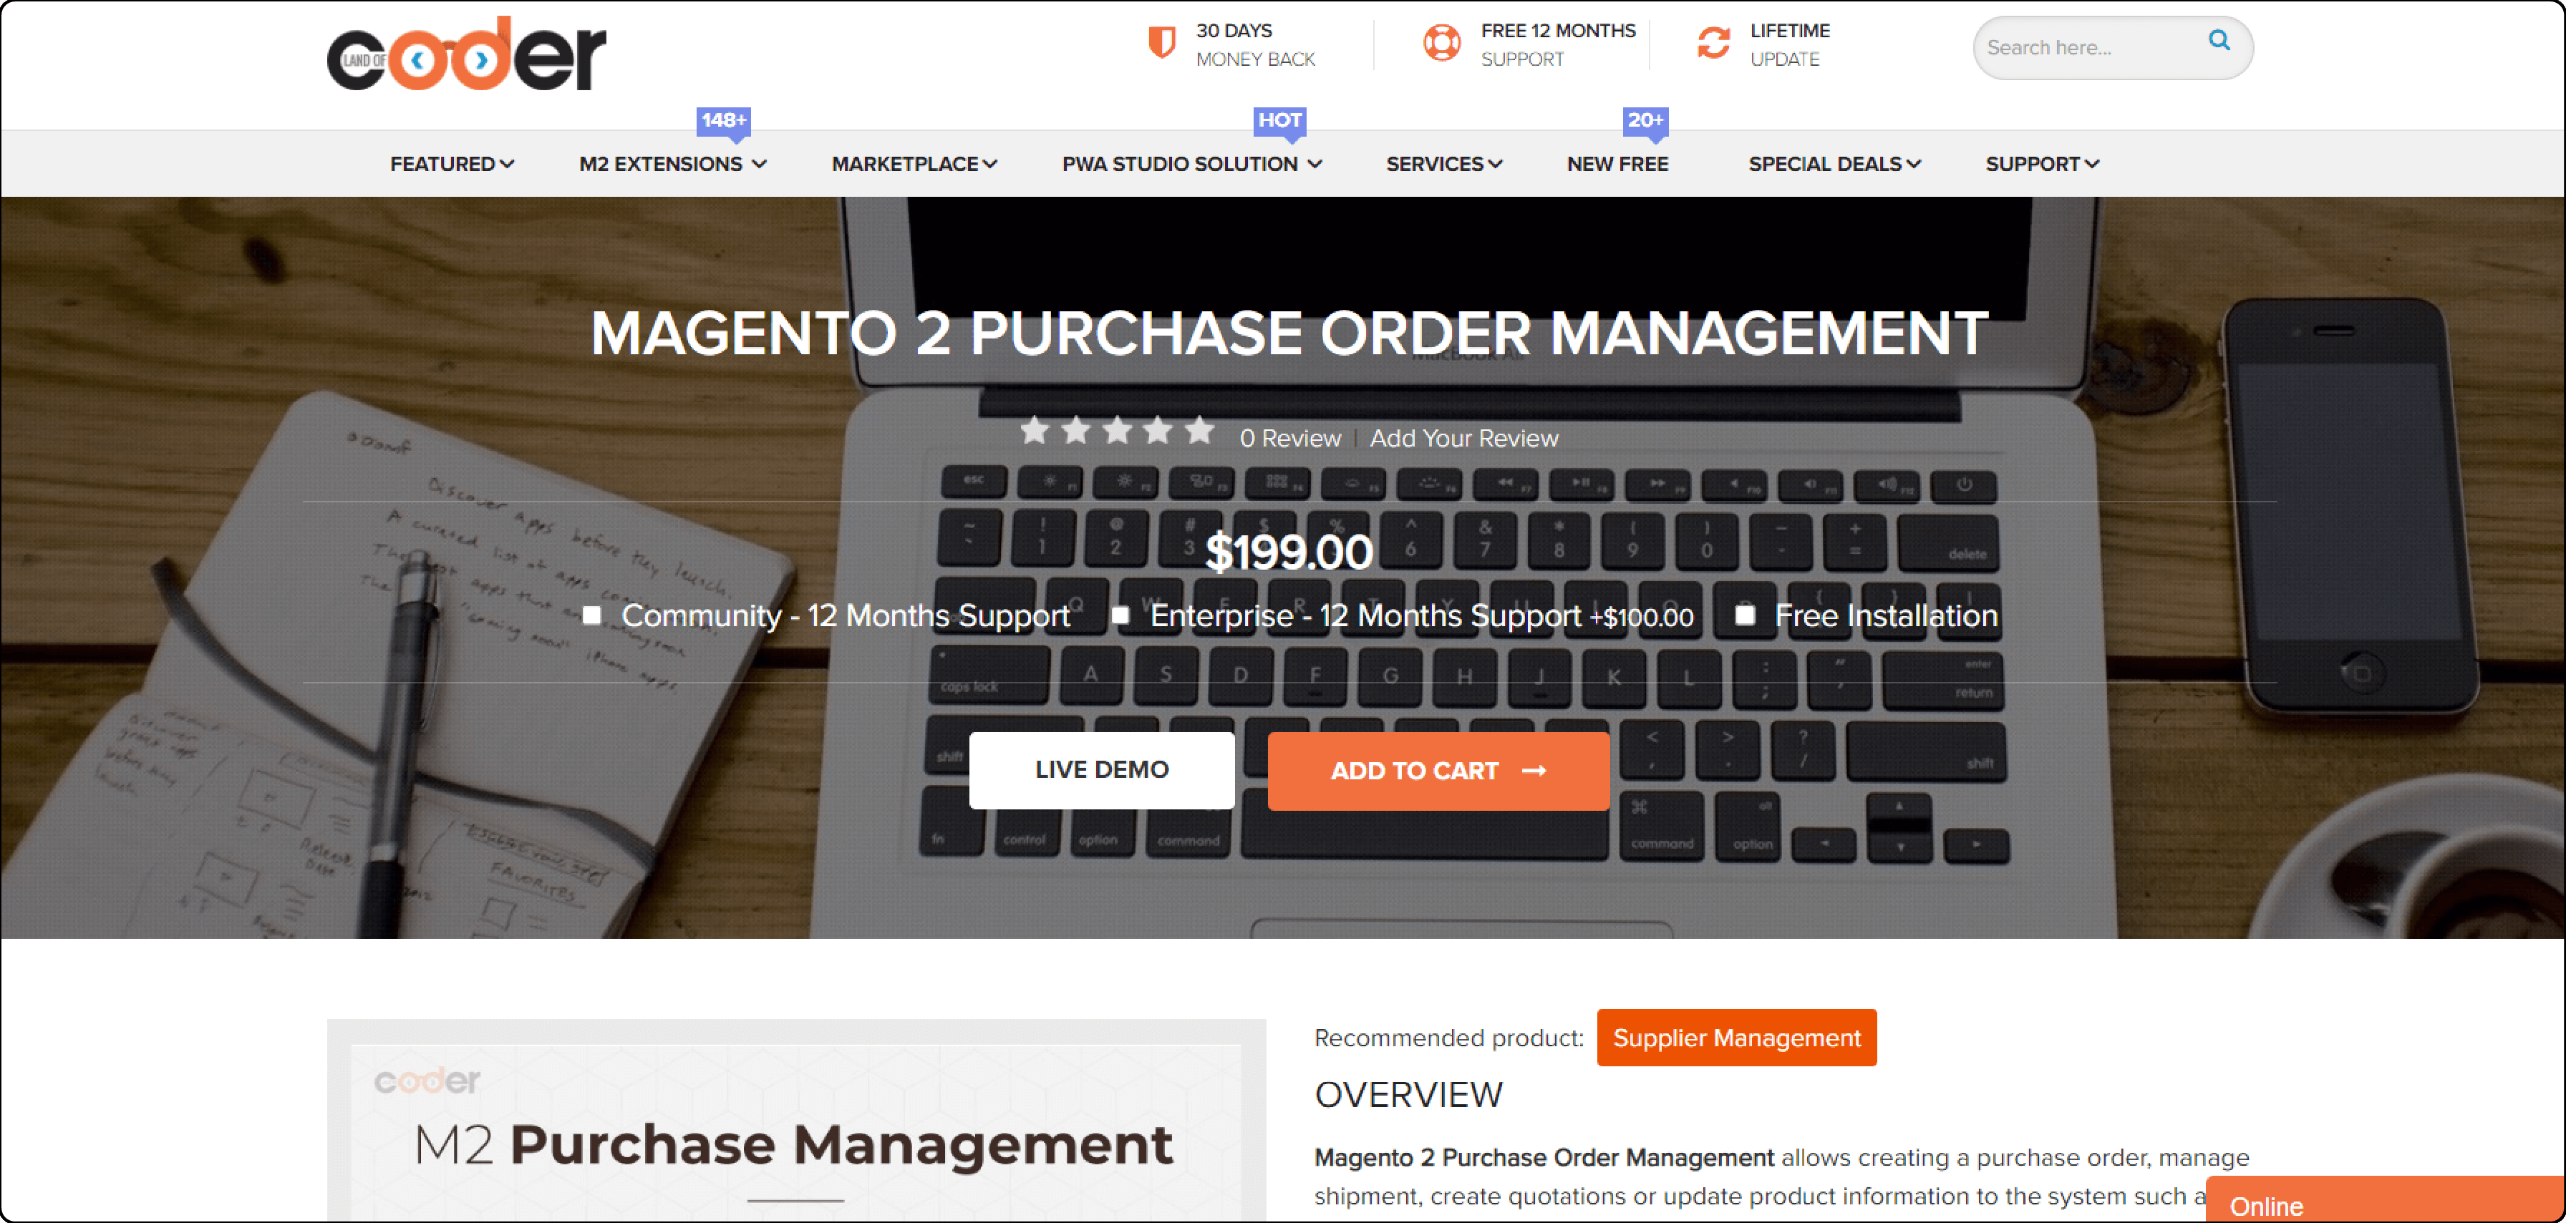Click the $199.00 price

point(1289,552)
